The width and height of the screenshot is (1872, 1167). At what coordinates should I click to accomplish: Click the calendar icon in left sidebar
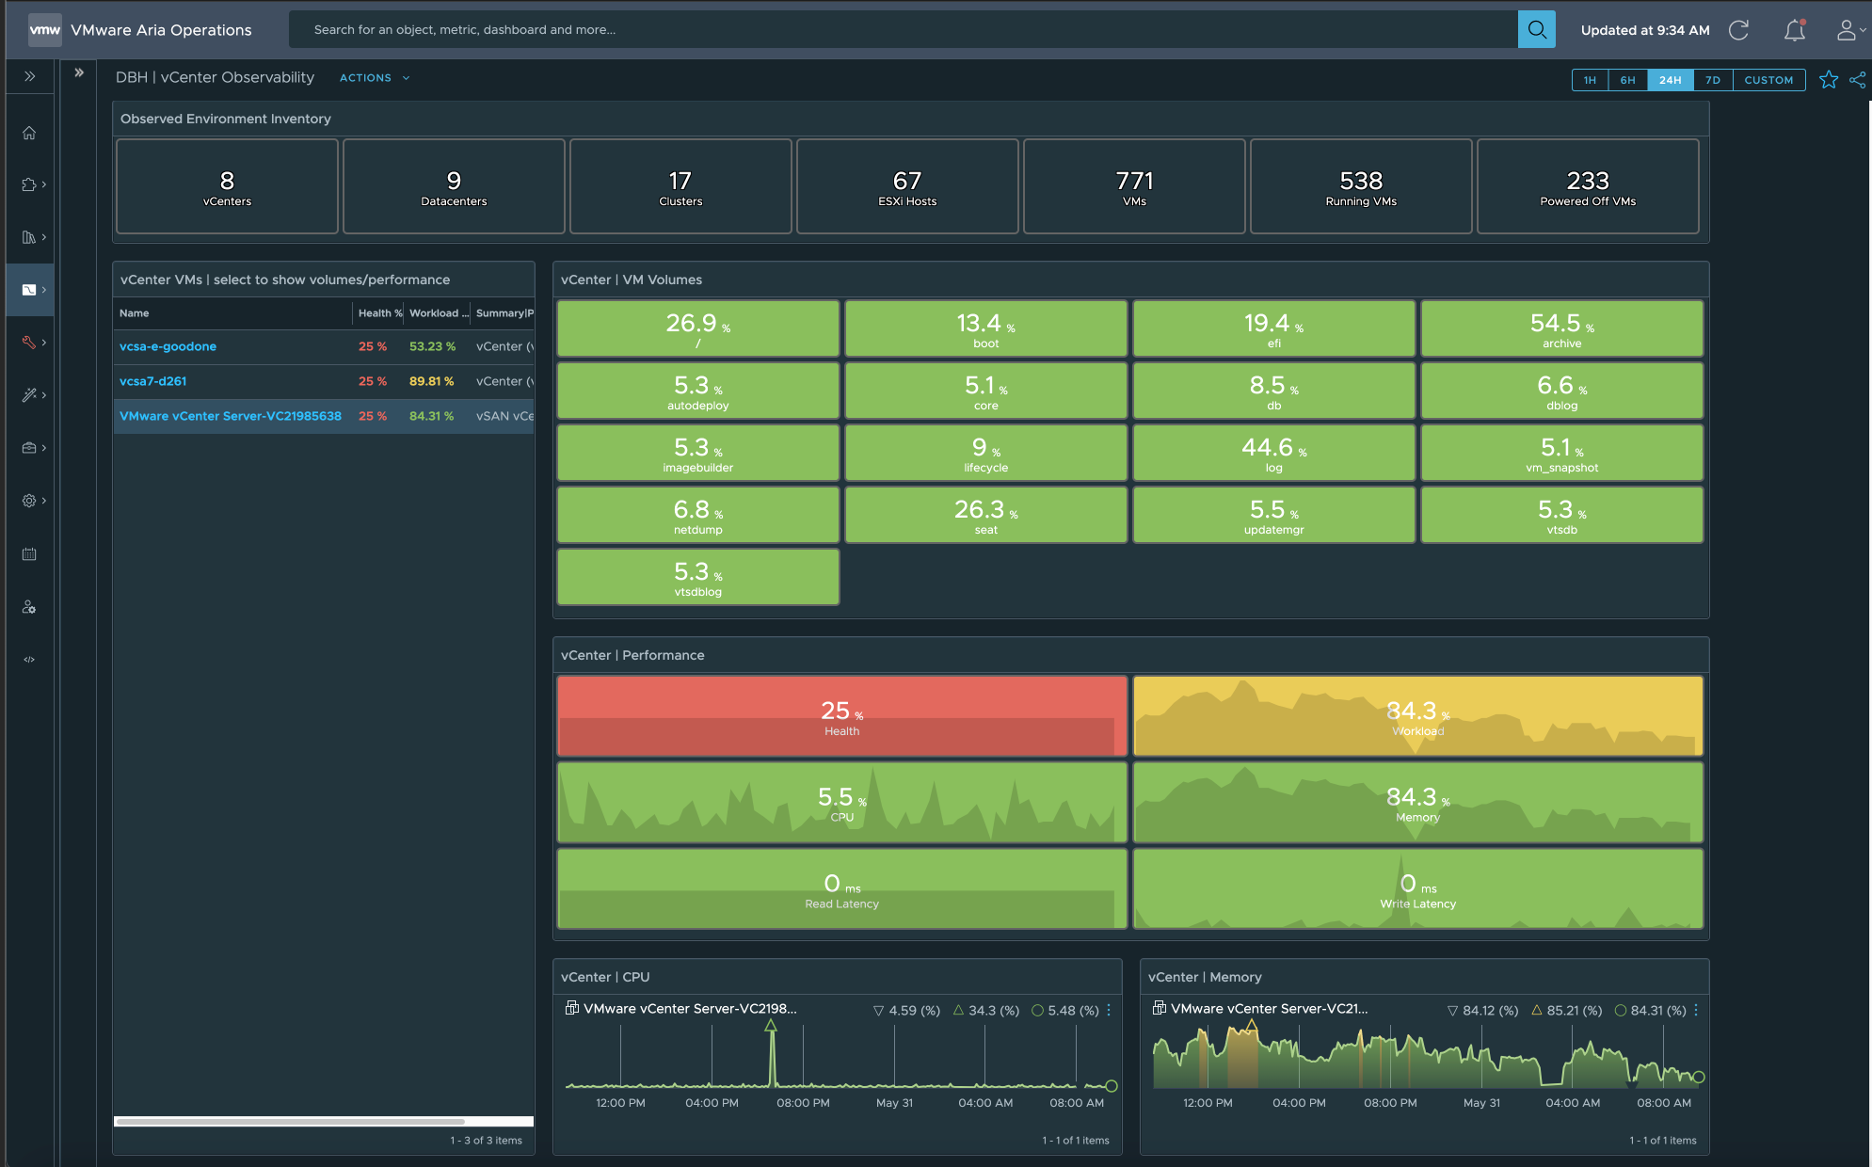tap(29, 554)
